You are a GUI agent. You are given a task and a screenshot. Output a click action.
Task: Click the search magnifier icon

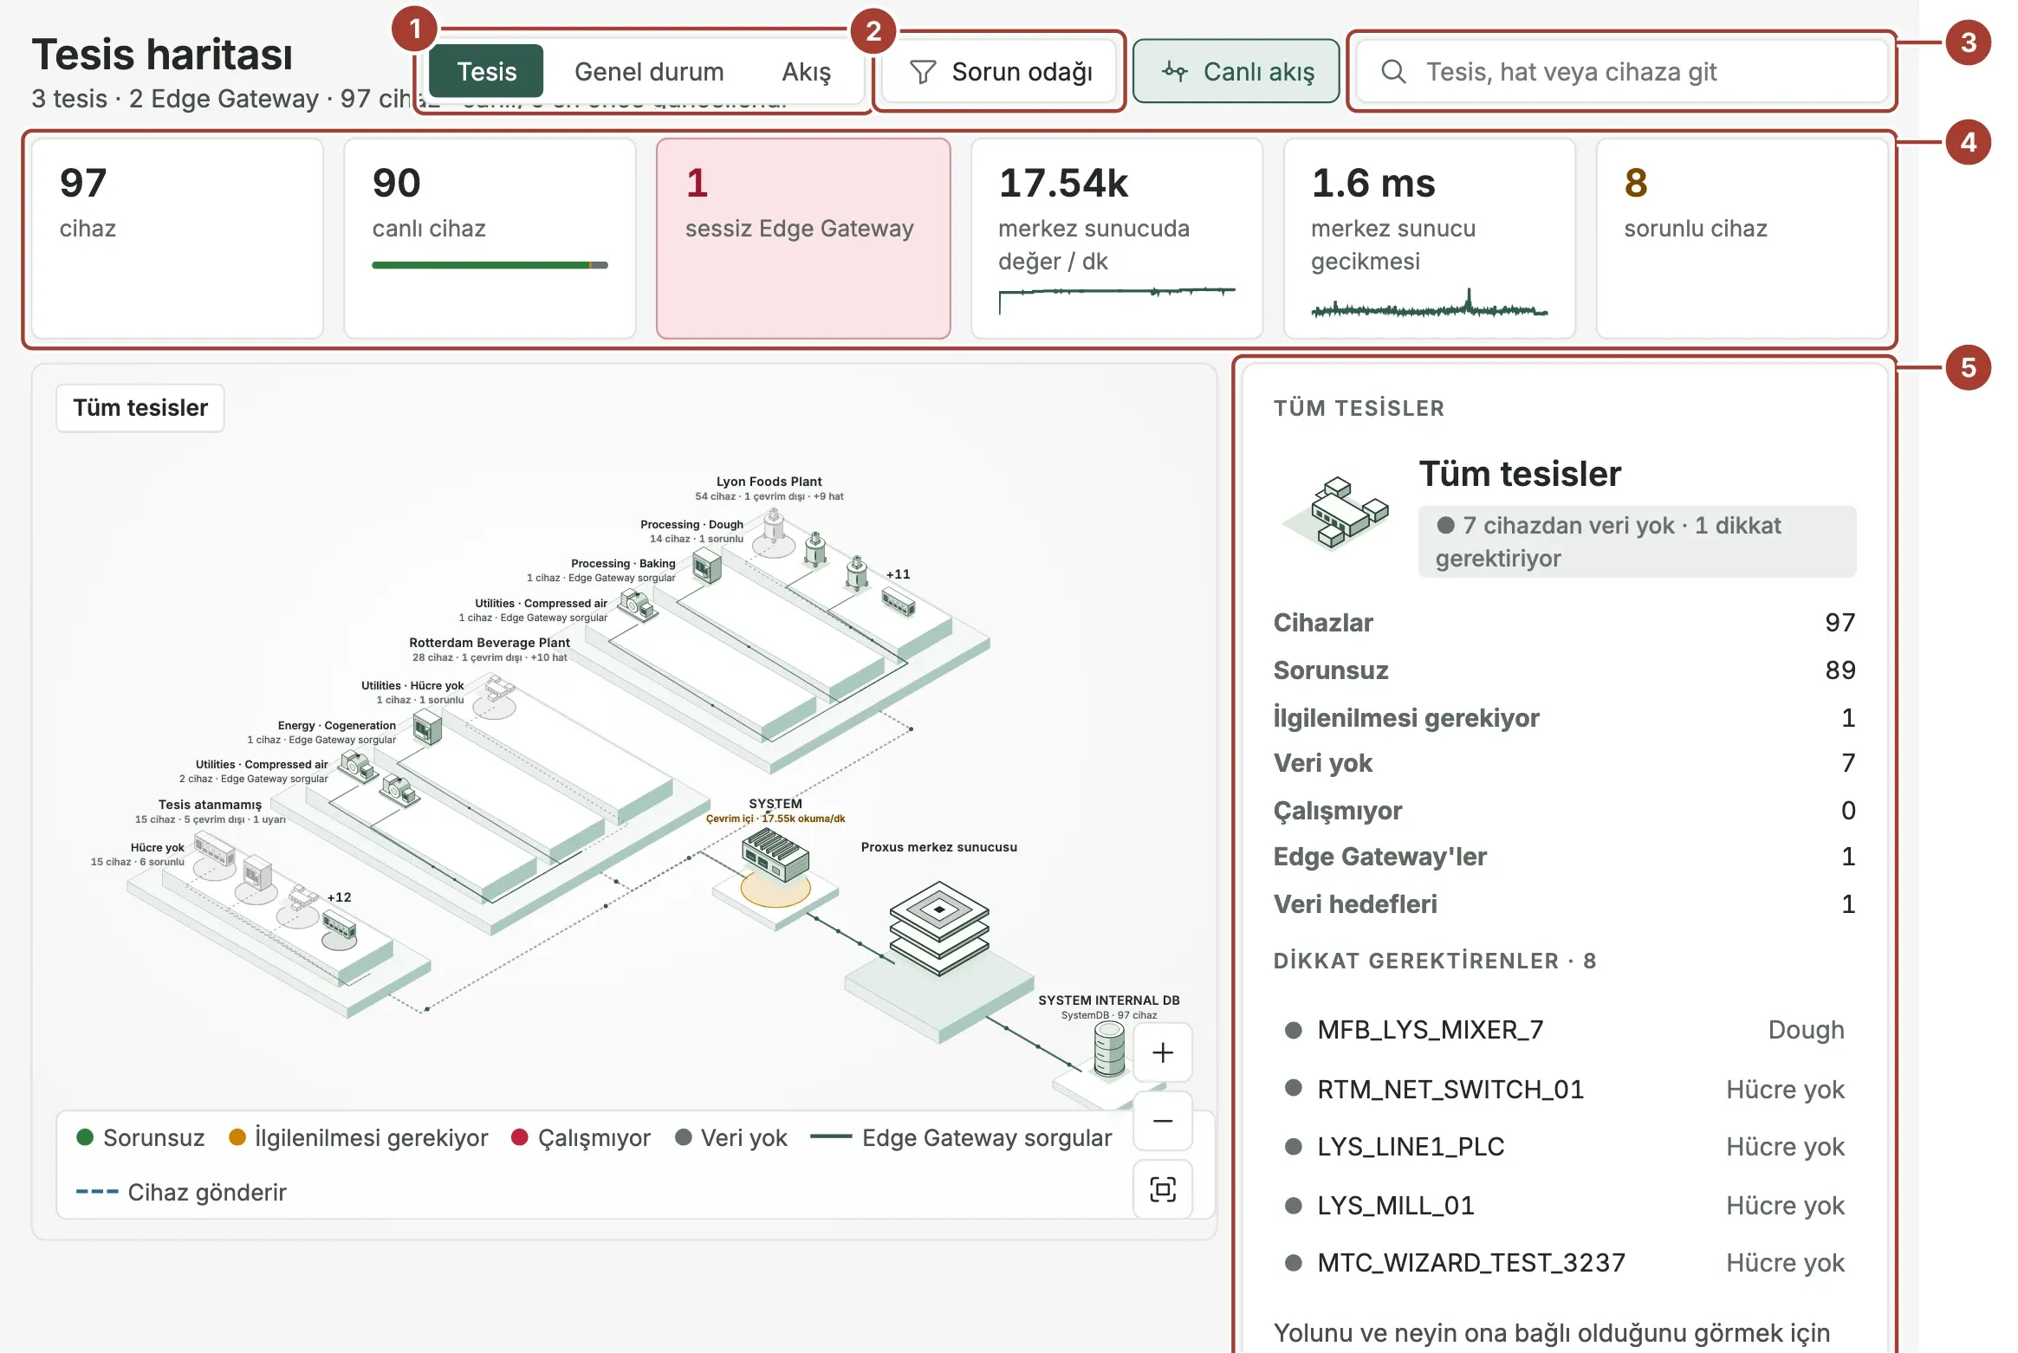pos(1393,71)
